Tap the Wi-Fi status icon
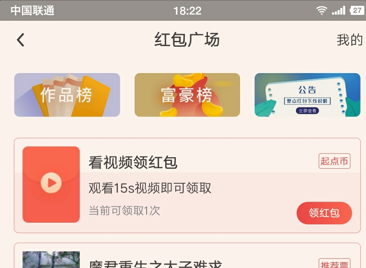366x268 pixels. (x=321, y=10)
